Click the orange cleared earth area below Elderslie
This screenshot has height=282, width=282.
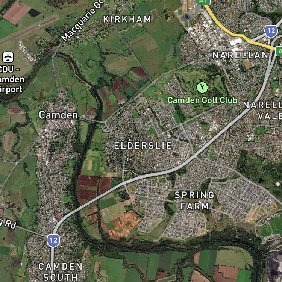121,225
